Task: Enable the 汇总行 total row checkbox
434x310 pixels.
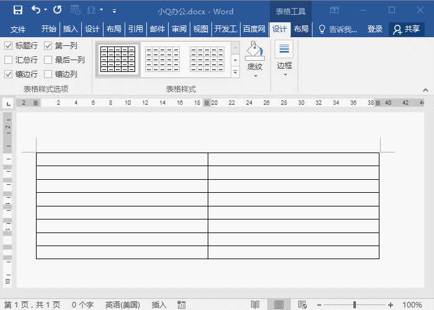Action: [x=8, y=60]
